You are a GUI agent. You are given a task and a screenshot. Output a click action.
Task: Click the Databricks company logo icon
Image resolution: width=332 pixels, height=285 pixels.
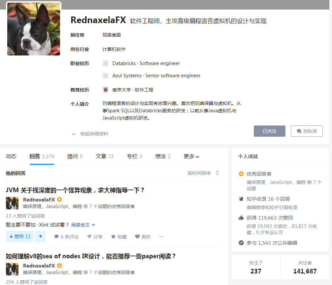106,63
